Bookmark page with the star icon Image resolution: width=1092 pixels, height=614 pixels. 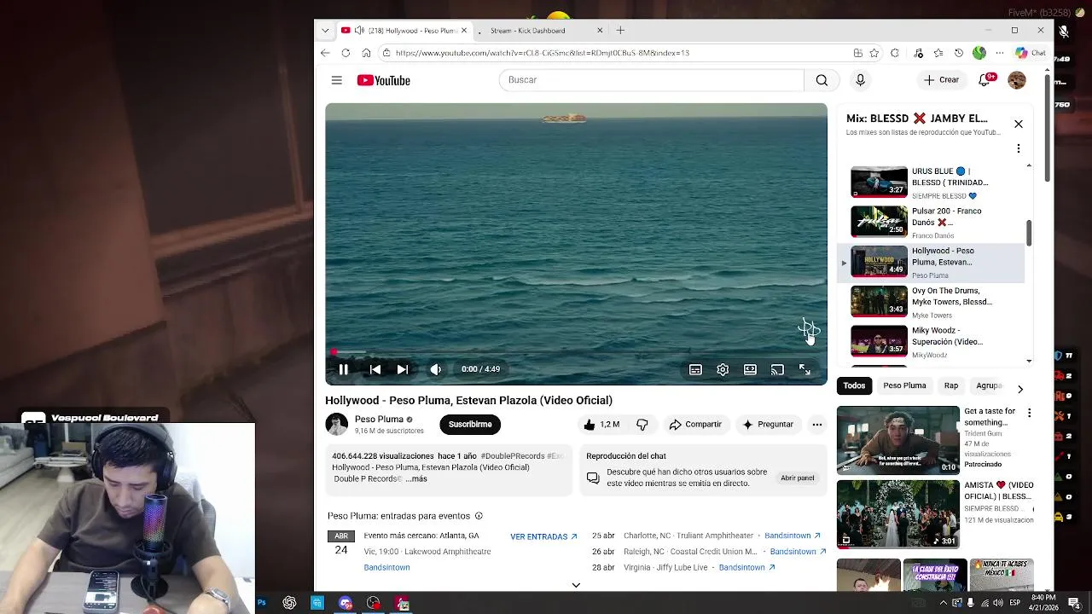(874, 53)
